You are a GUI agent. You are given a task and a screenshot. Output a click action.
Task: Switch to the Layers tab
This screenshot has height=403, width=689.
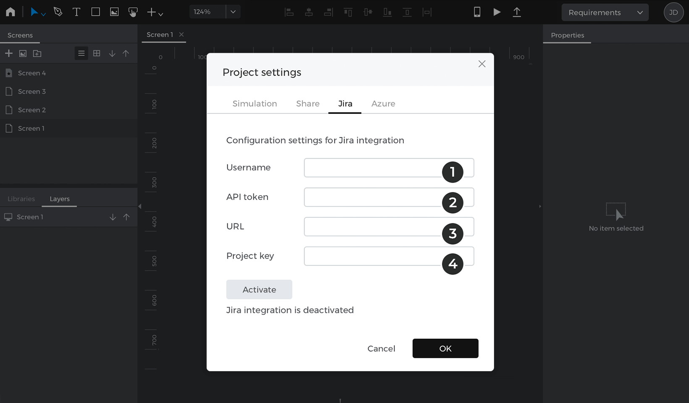pos(60,199)
